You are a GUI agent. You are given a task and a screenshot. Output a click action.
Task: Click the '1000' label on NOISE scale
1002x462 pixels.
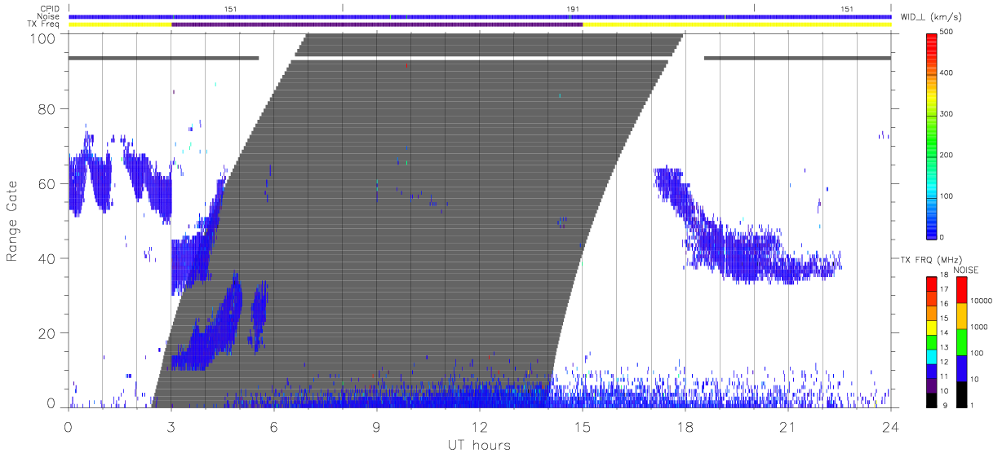click(x=978, y=327)
